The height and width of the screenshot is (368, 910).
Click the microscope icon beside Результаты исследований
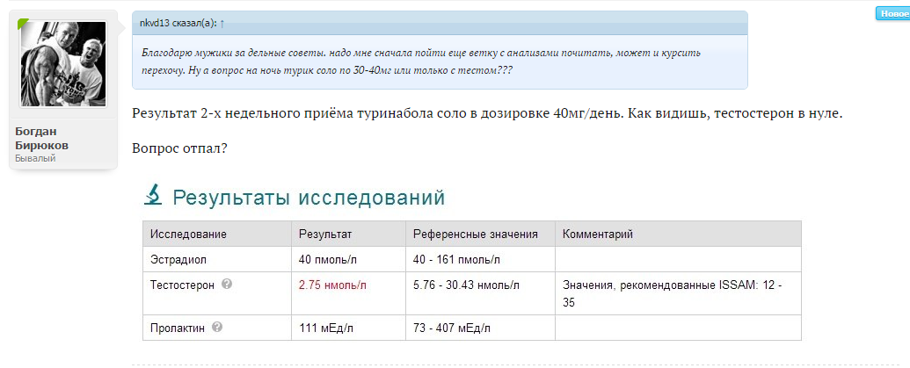point(153,195)
